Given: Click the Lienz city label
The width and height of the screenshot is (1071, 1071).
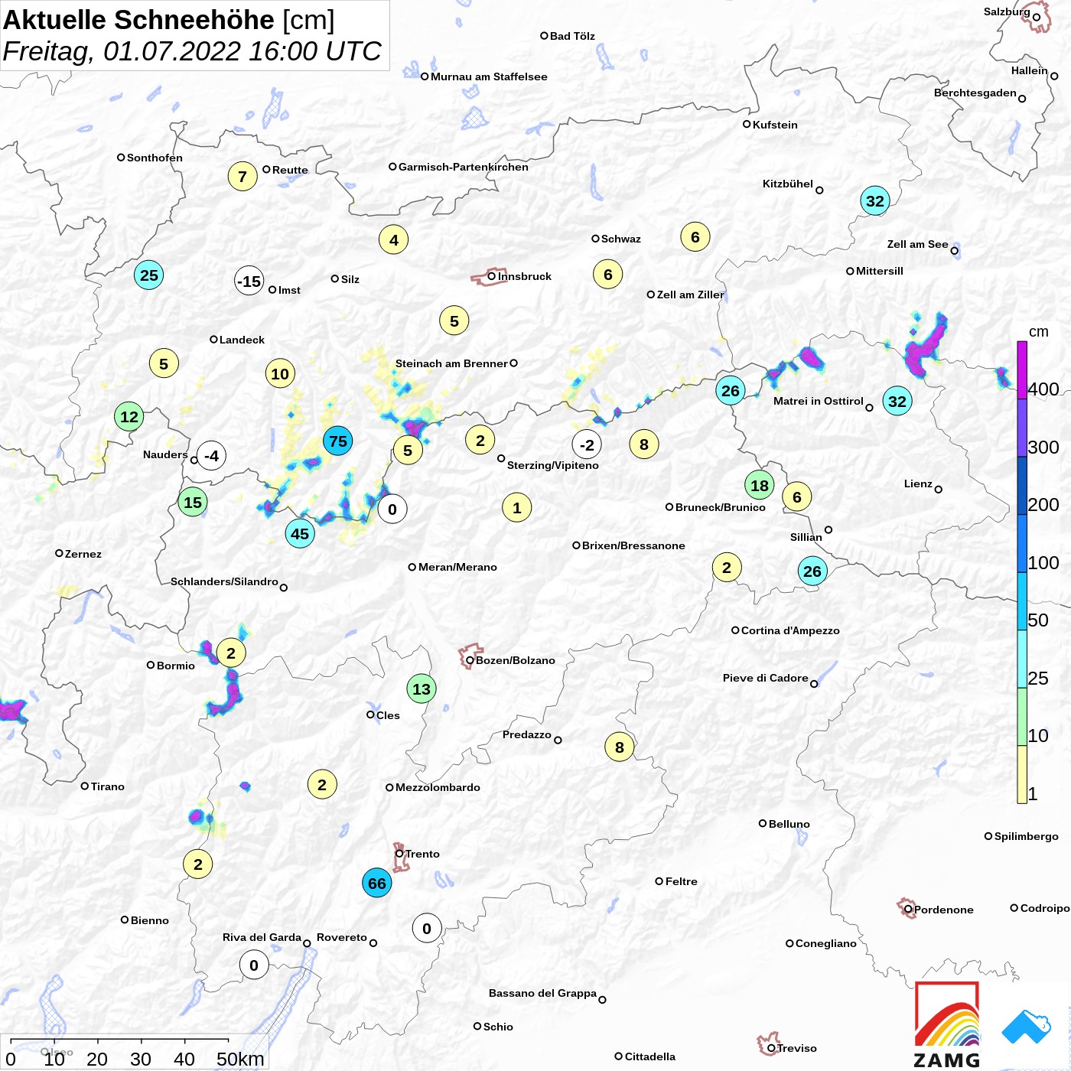Looking at the screenshot, I should pos(918,483).
